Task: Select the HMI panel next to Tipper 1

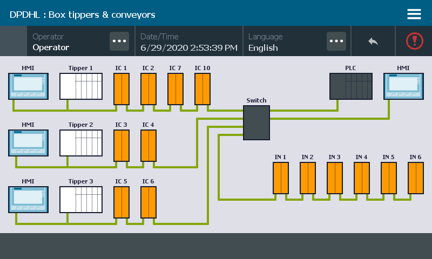Action: pos(28,86)
